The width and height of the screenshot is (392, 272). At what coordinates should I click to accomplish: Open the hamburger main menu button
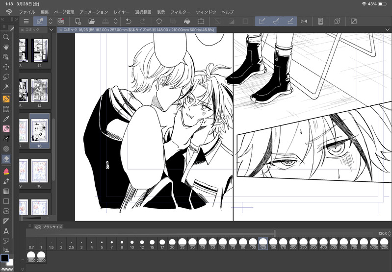tap(26, 22)
